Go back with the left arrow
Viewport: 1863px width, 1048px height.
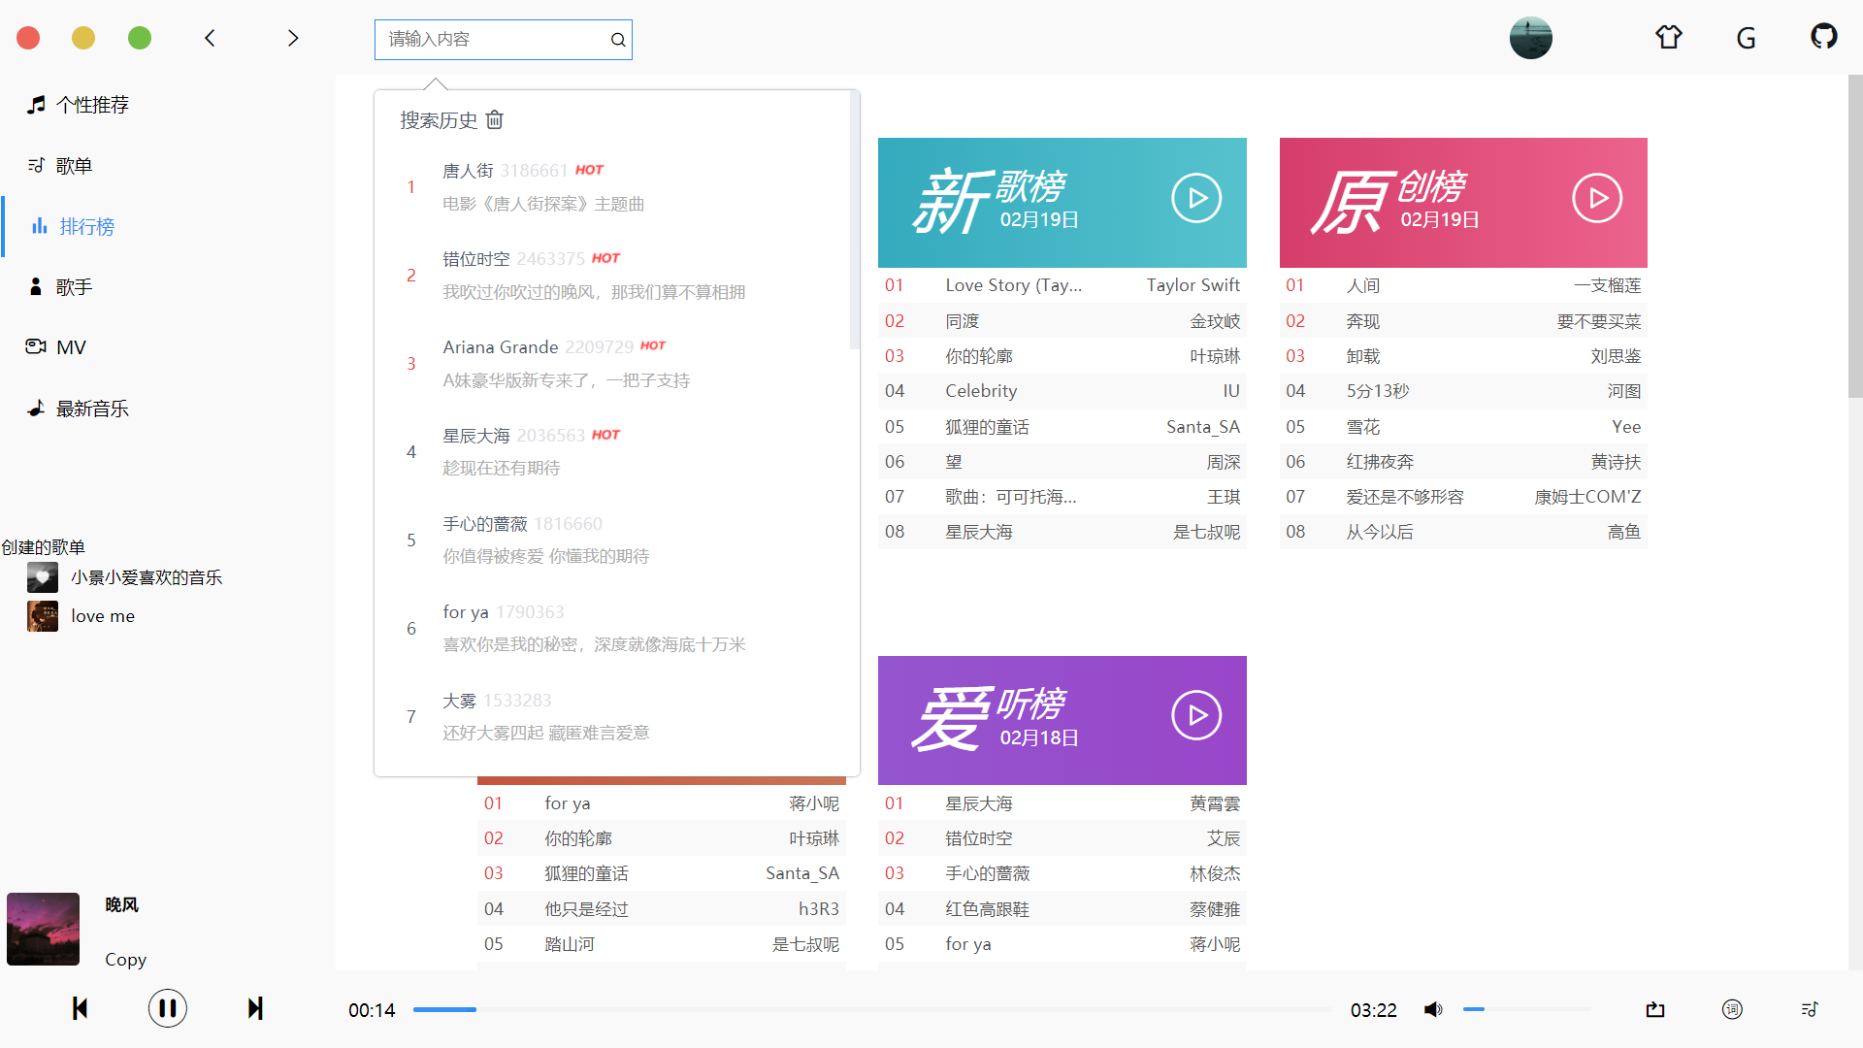coord(210,38)
